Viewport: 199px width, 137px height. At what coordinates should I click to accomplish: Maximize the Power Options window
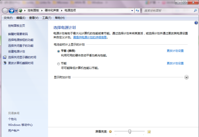tap(184, 2)
